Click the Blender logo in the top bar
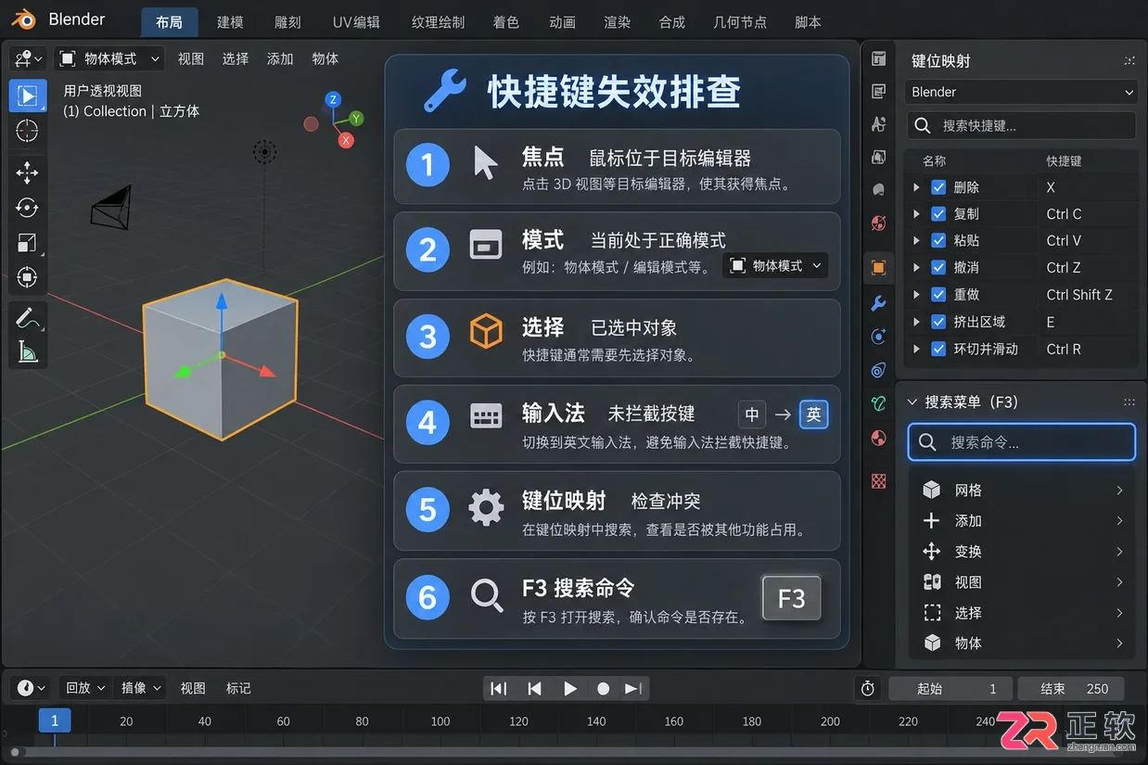This screenshot has height=765, width=1148. pyautogui.click(x=24, y=19)
